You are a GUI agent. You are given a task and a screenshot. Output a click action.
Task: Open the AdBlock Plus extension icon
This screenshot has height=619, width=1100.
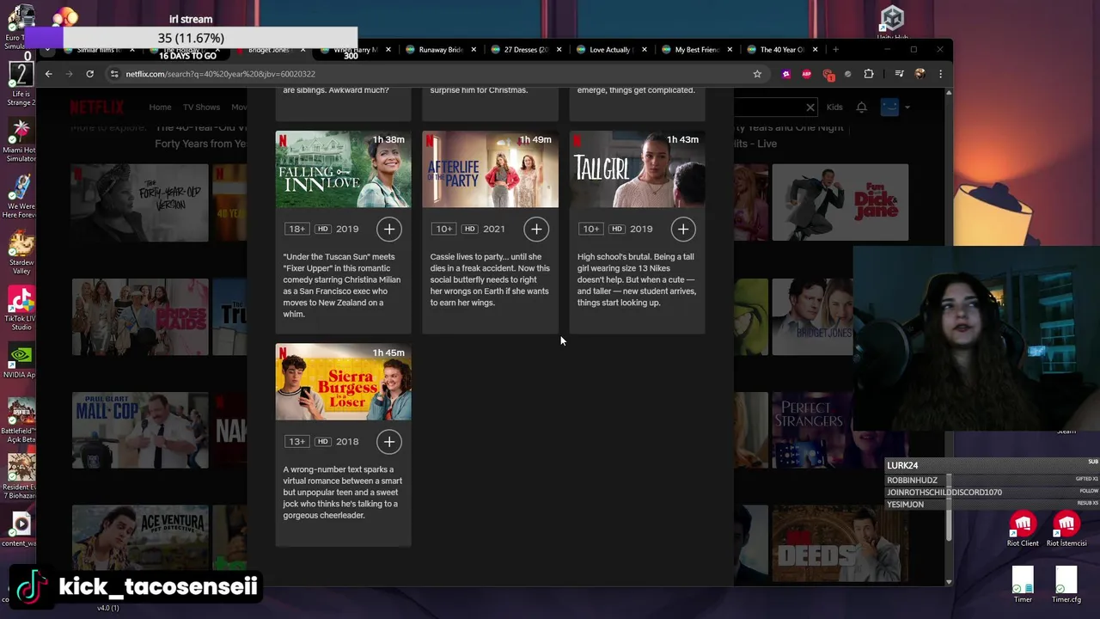pos(806,74)
